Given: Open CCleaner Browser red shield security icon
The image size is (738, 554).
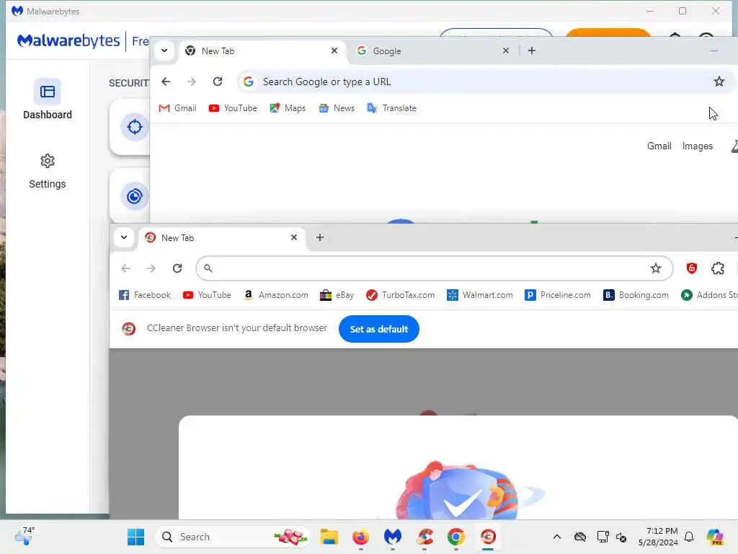Looking at the screenshot, I should click(691, 268).
